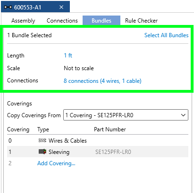Close the 600553-A1 document tab
Image resolution: width=194 pixels, height=193 pixels.
point(61,7)
